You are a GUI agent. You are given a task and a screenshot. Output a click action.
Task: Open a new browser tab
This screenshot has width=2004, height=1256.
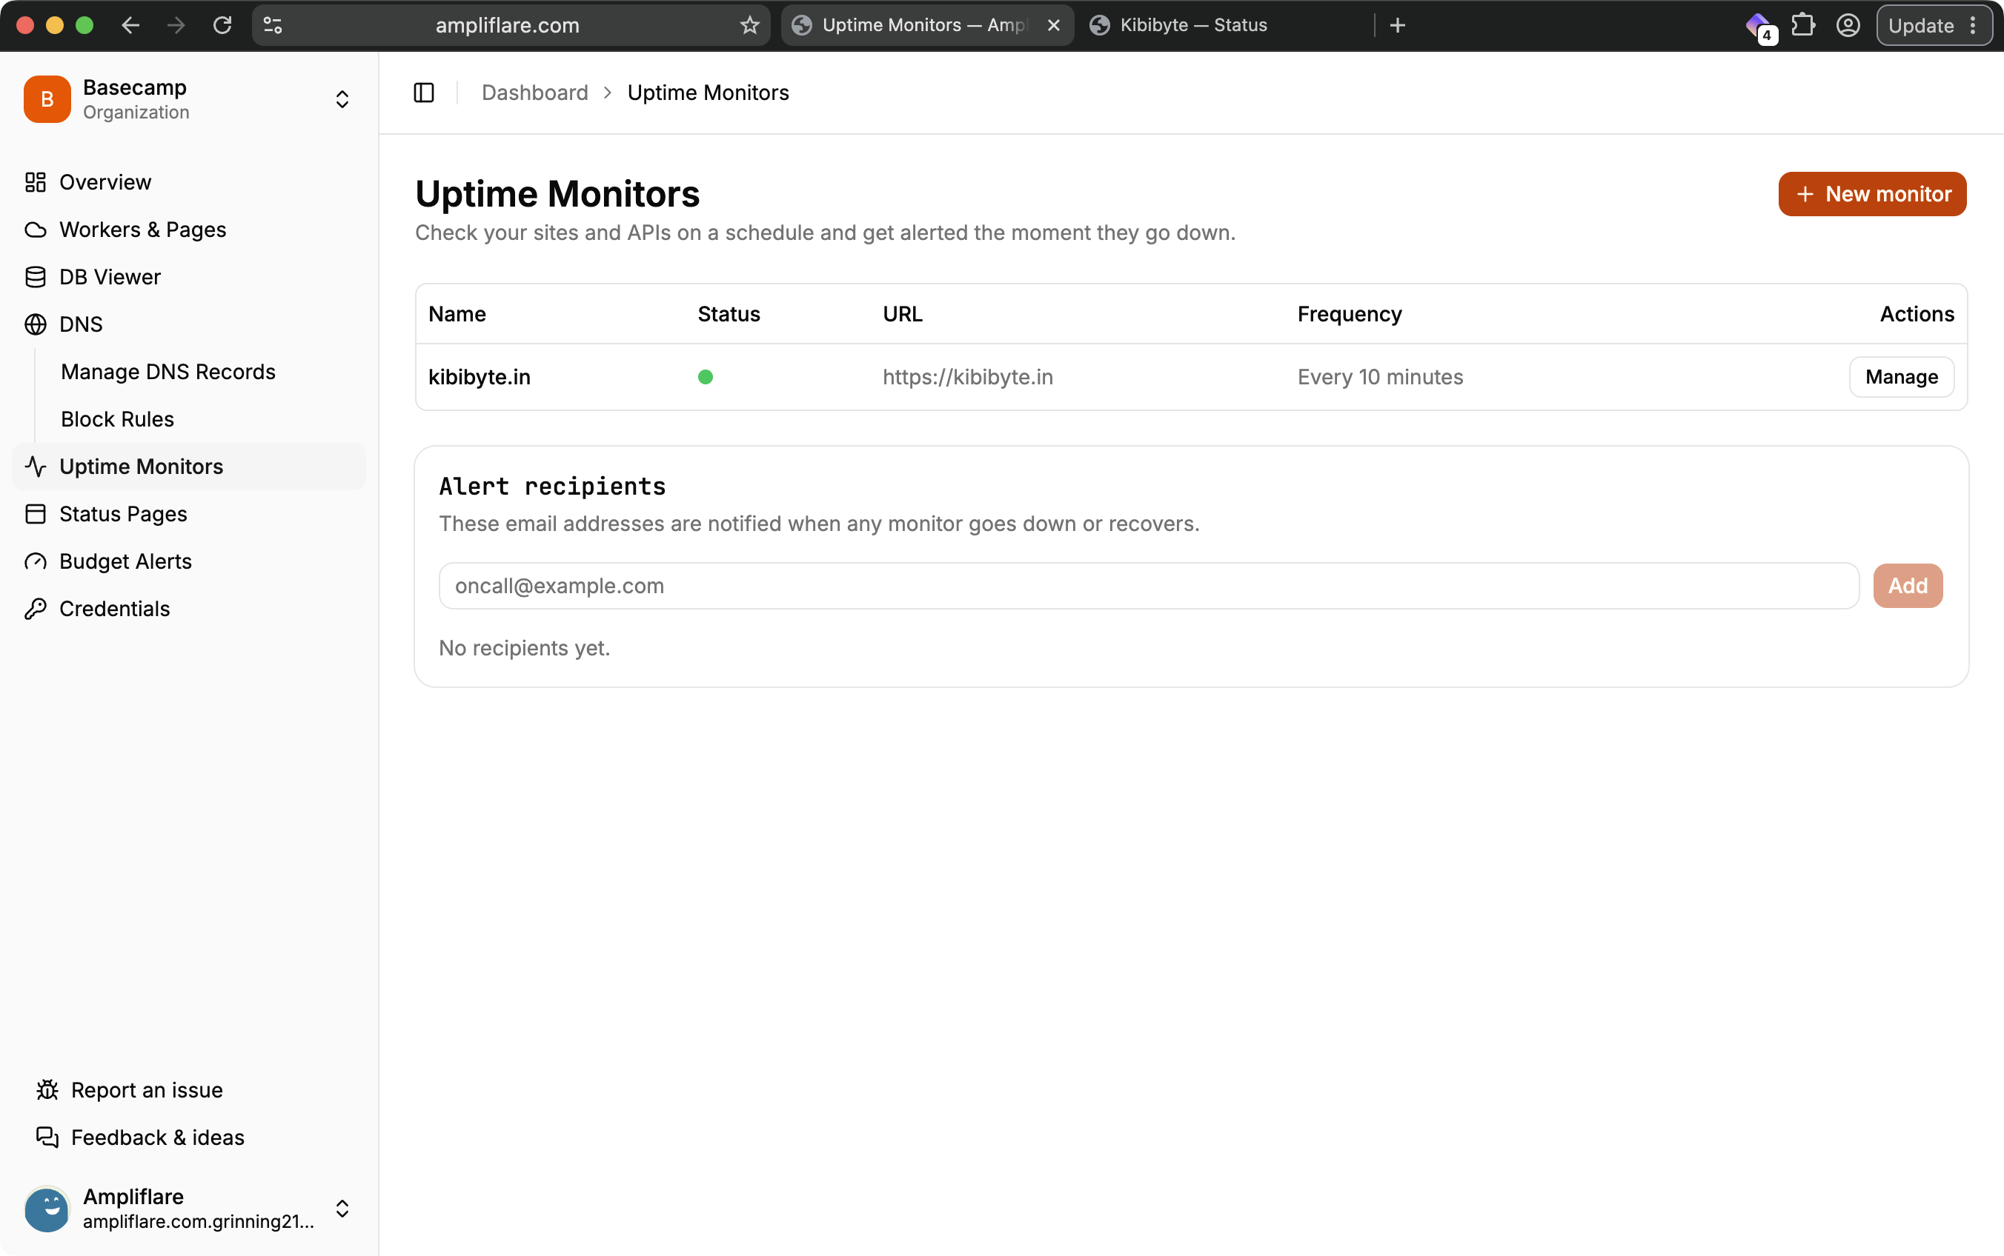1397,25
